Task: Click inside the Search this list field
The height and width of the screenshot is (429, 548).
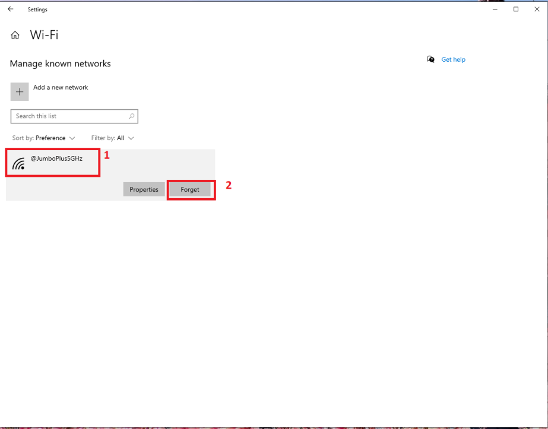Action: [65, 116]
